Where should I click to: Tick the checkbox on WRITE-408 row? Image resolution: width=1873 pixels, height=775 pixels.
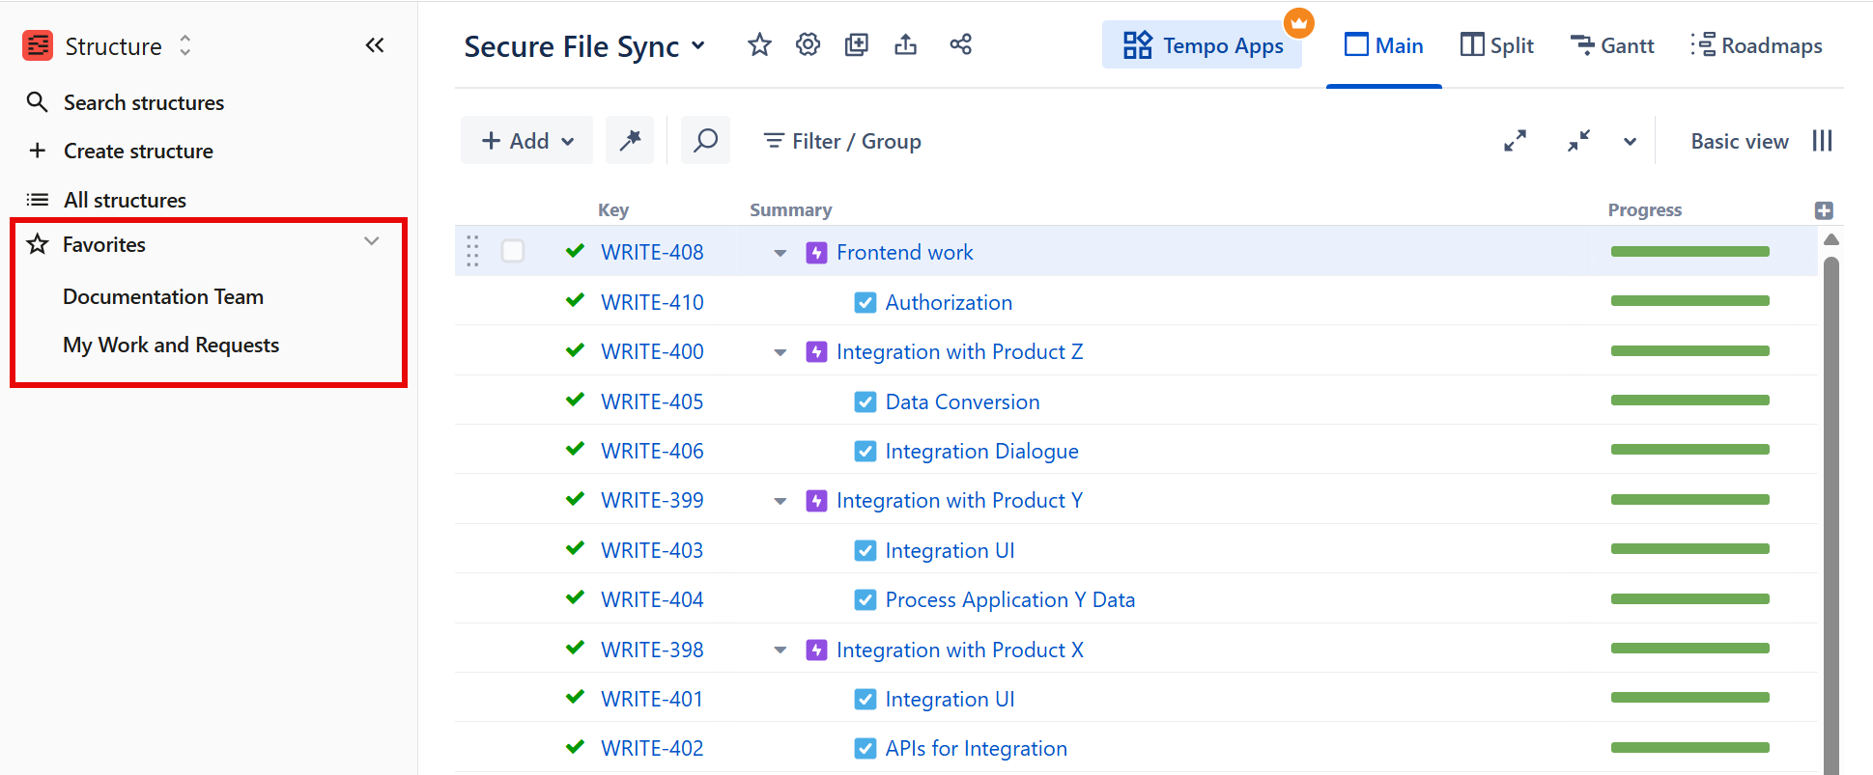coord(513,252)
